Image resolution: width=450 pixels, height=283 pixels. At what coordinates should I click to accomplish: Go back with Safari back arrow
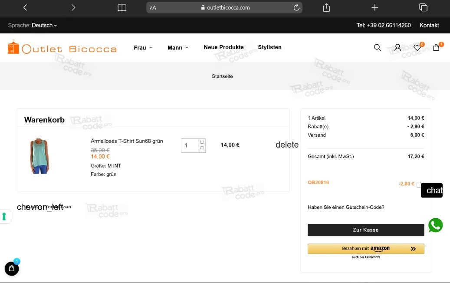pos(25,7)
